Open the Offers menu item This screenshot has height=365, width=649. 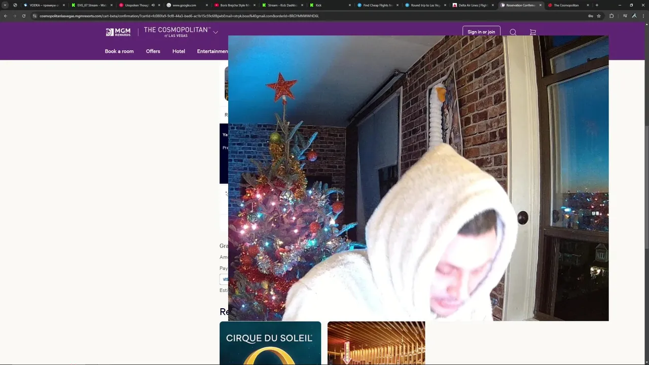point(153,51)
